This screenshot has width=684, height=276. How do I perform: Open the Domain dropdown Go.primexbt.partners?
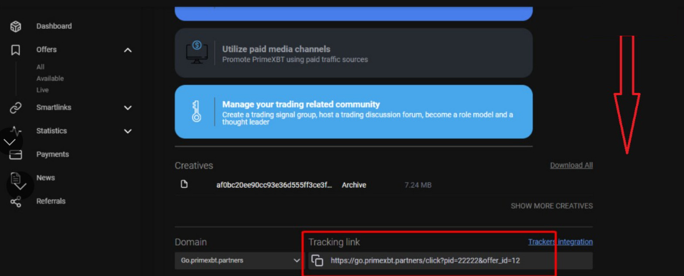click(239, 260)
